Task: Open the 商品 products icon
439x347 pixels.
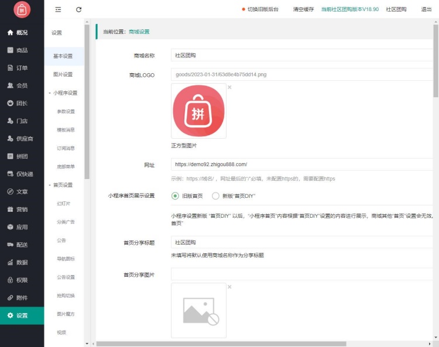Action: [10, 50]
